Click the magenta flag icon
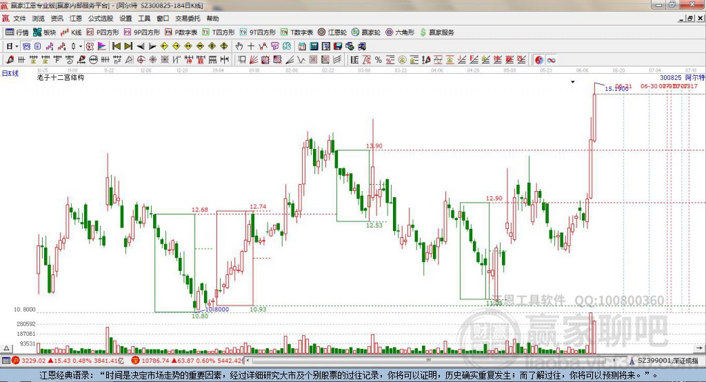Viewport: 706px width, 382px height. click(x=102, y=46)
